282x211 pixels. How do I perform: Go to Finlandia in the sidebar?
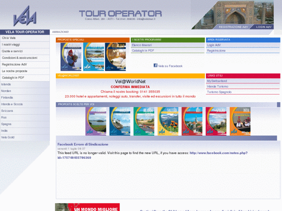(x=25, y=98)
